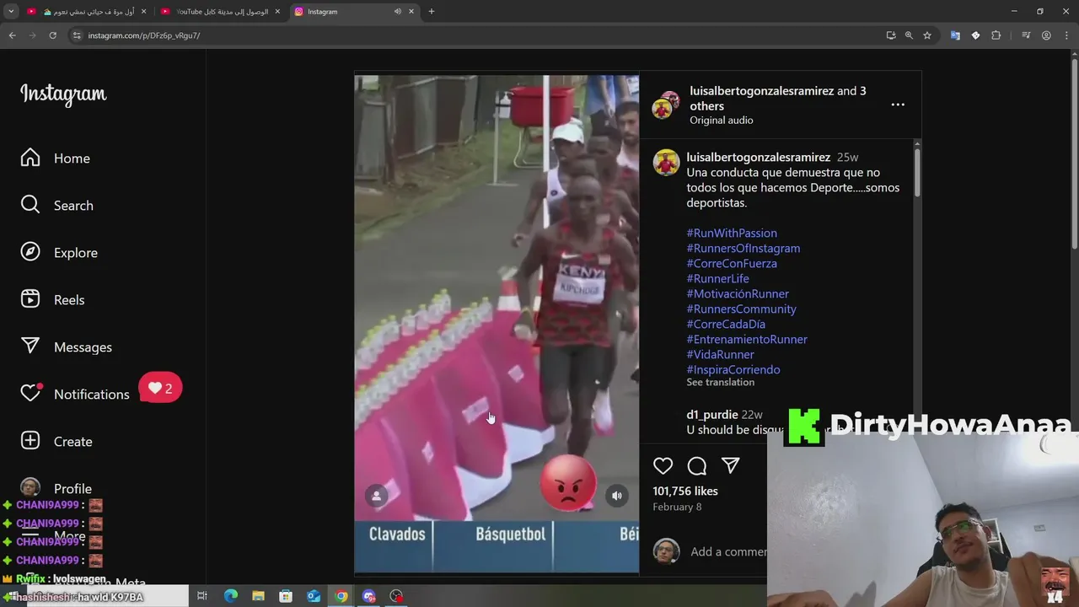Mute the Instagram tab via speaker icon
This screenshot has height=607, width=1079.
[397, 12]
